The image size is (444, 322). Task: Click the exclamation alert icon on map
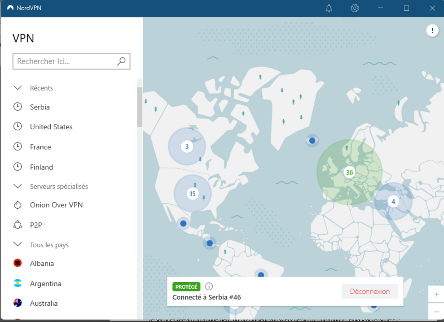tap(432, 30)
